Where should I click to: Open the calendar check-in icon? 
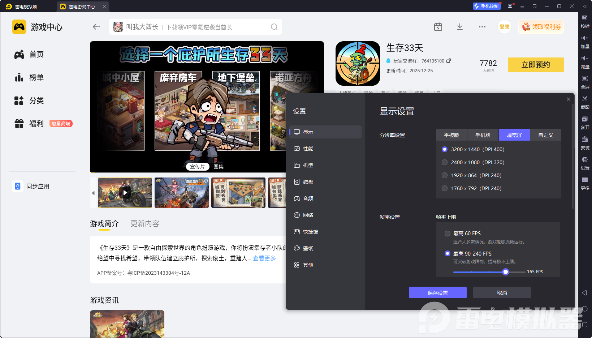[438, 27]
